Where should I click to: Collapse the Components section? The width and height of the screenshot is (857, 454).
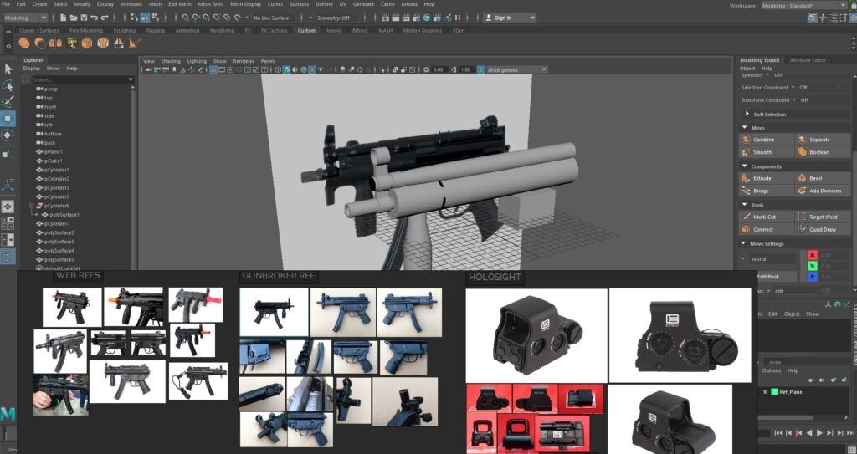coord(744,166)
